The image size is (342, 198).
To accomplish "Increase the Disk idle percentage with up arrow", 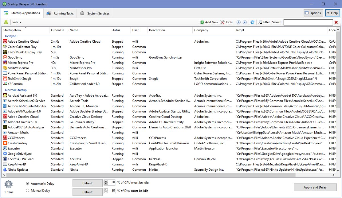I will click(x=105, y=190).
